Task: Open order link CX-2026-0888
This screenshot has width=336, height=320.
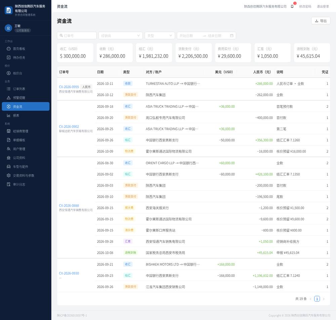Action: coord(69,206)
